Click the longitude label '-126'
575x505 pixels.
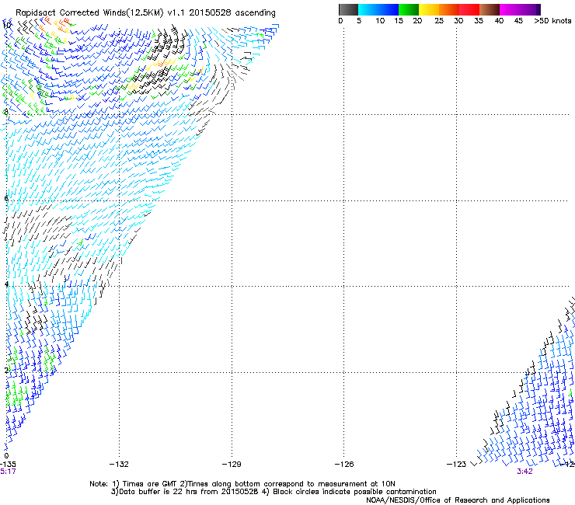[344, 465]
